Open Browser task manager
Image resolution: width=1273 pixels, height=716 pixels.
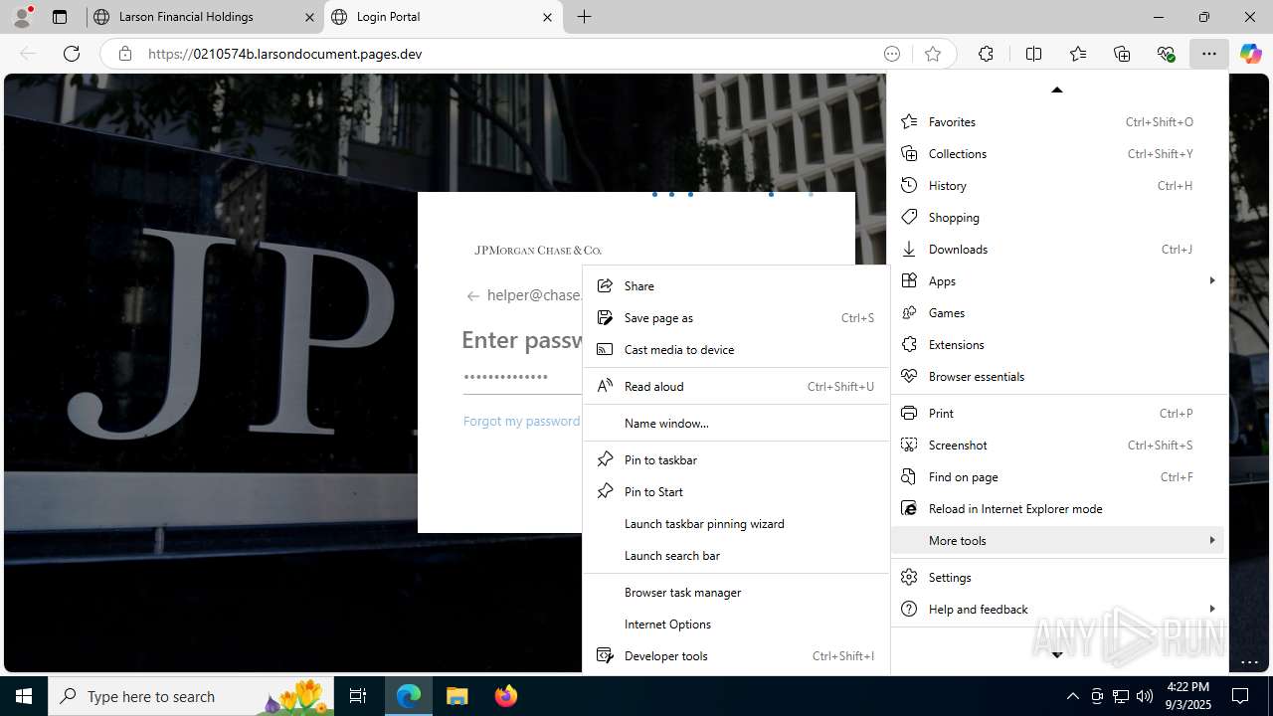coord(735,592)
